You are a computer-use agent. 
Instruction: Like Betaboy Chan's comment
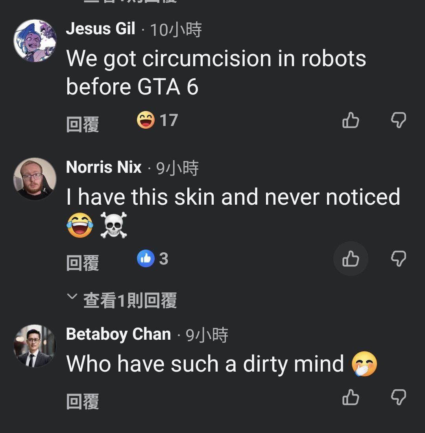351,398
